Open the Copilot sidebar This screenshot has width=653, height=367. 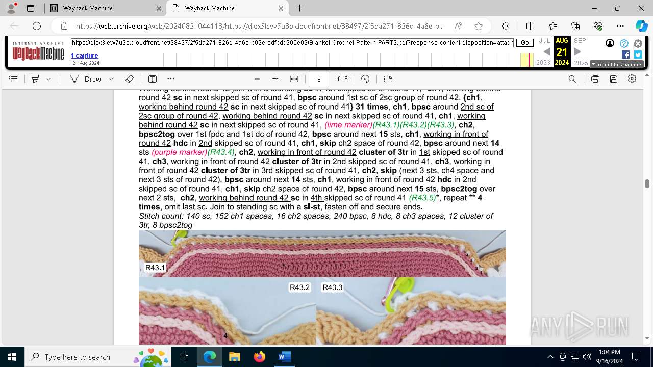641,26
